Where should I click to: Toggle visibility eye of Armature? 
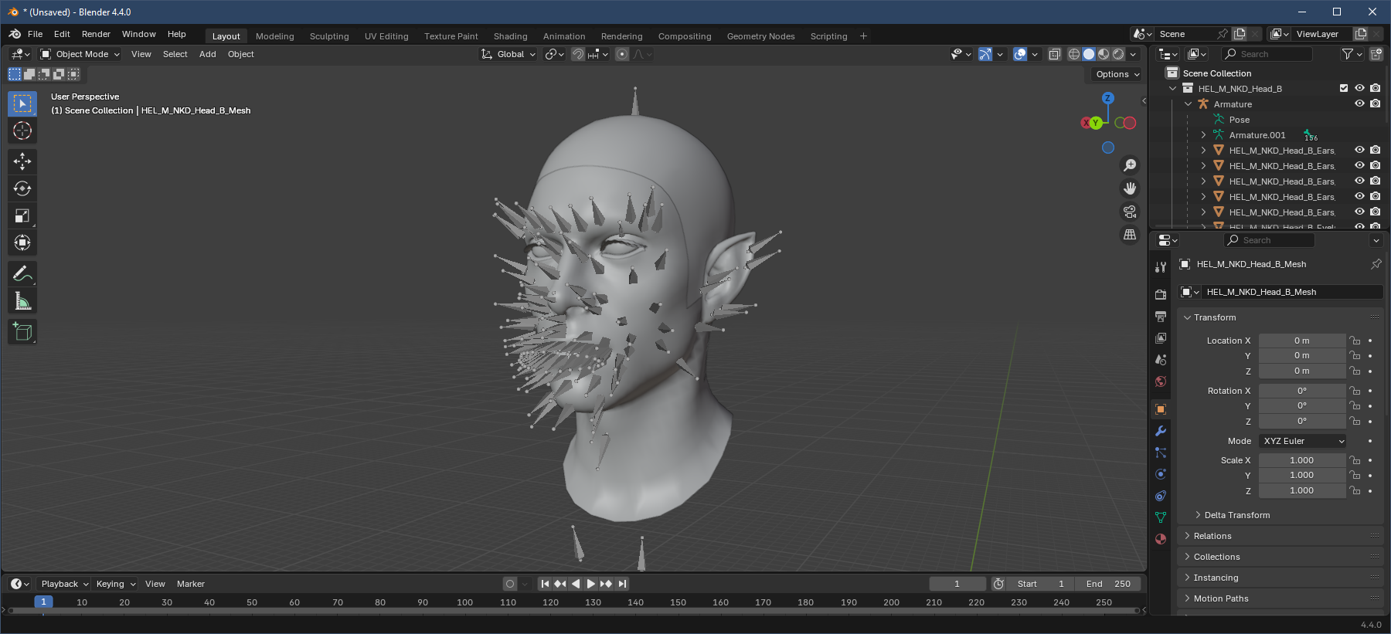(1359, 103)
